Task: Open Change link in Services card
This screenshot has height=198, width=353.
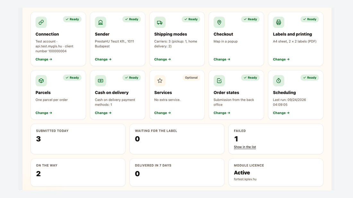Action: pyautogui.click(x=163, y=113)
